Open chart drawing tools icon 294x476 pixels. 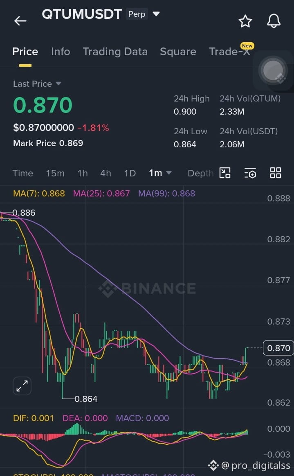click(x=225, y=173)
